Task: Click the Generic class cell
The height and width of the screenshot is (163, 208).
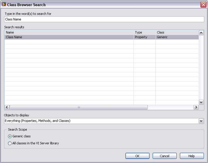Action: point(177,37)
